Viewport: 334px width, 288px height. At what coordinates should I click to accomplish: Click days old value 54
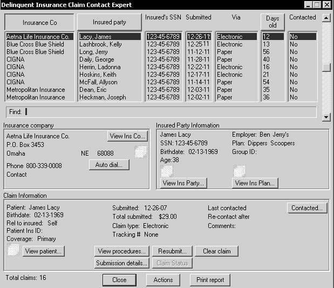point(266,82)
